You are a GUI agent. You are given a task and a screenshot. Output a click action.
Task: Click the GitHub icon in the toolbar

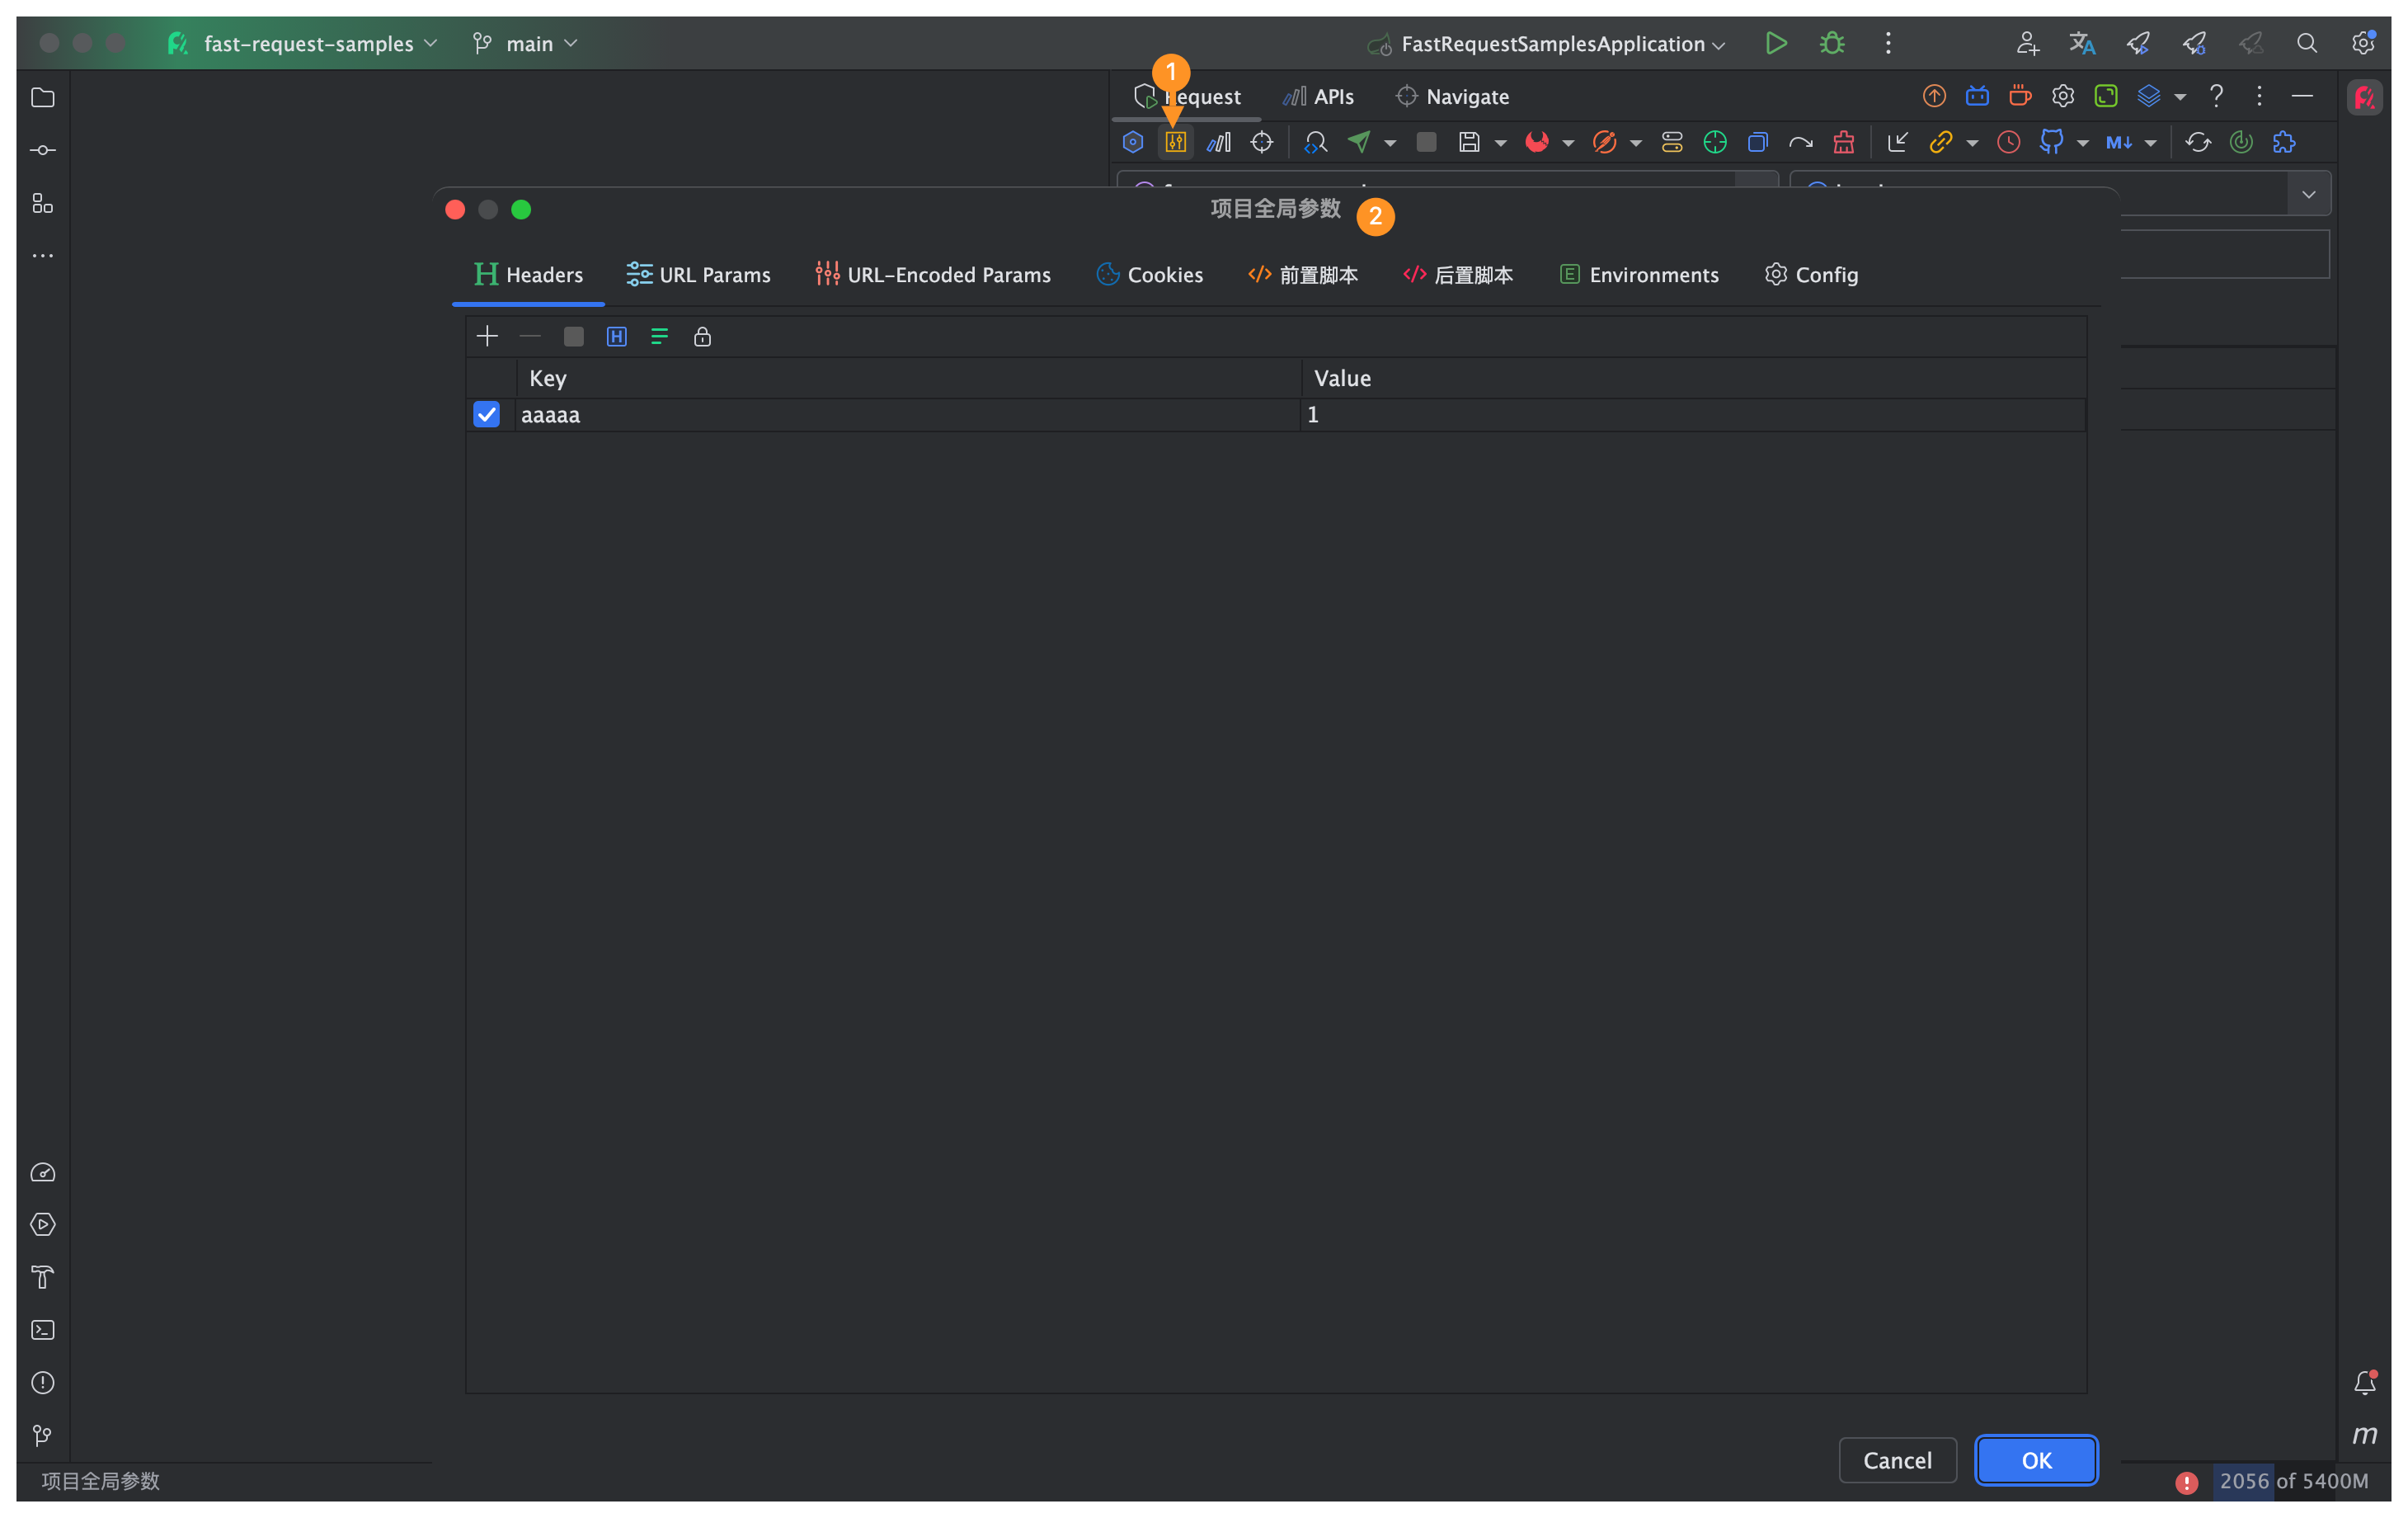[x=2051, y=142]
